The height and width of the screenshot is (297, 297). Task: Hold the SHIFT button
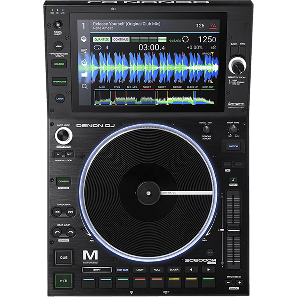tap(97, 270)
